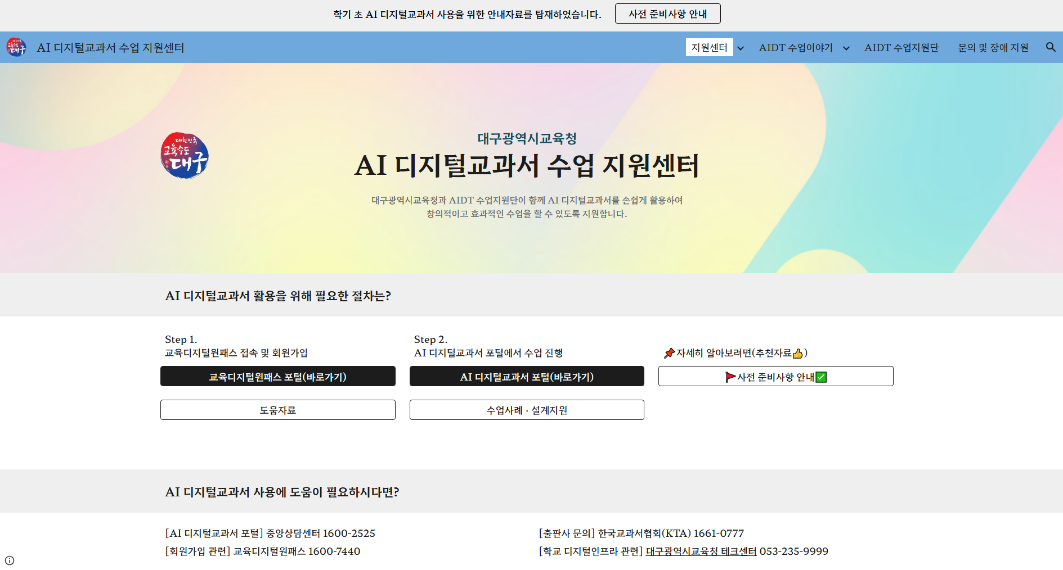Click the red pushpin icon next to 자세히 알아보려면
Viewport: 1063px width, 570px height.
669,353
